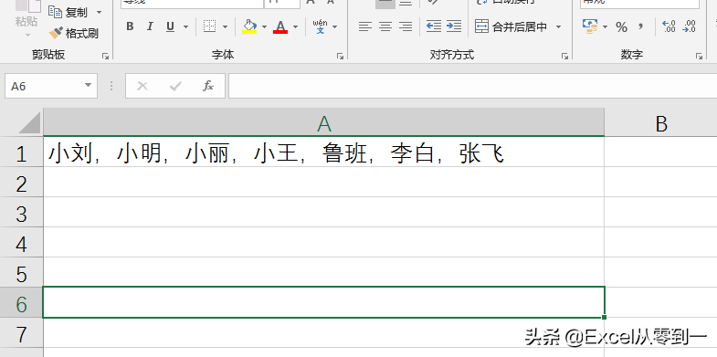
Task: Click cell B1
Action: [660, 152]
